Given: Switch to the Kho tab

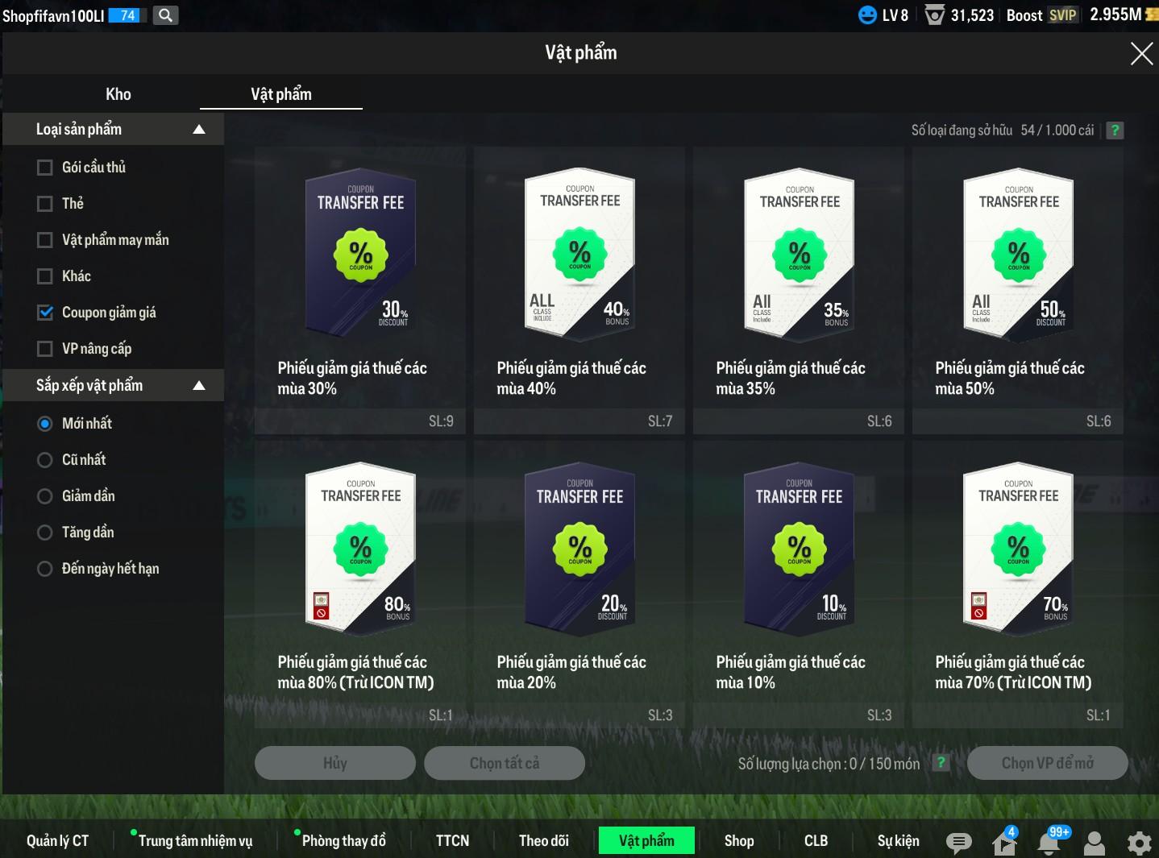Looking at the screenshot, I should click(x=118, y=94).
